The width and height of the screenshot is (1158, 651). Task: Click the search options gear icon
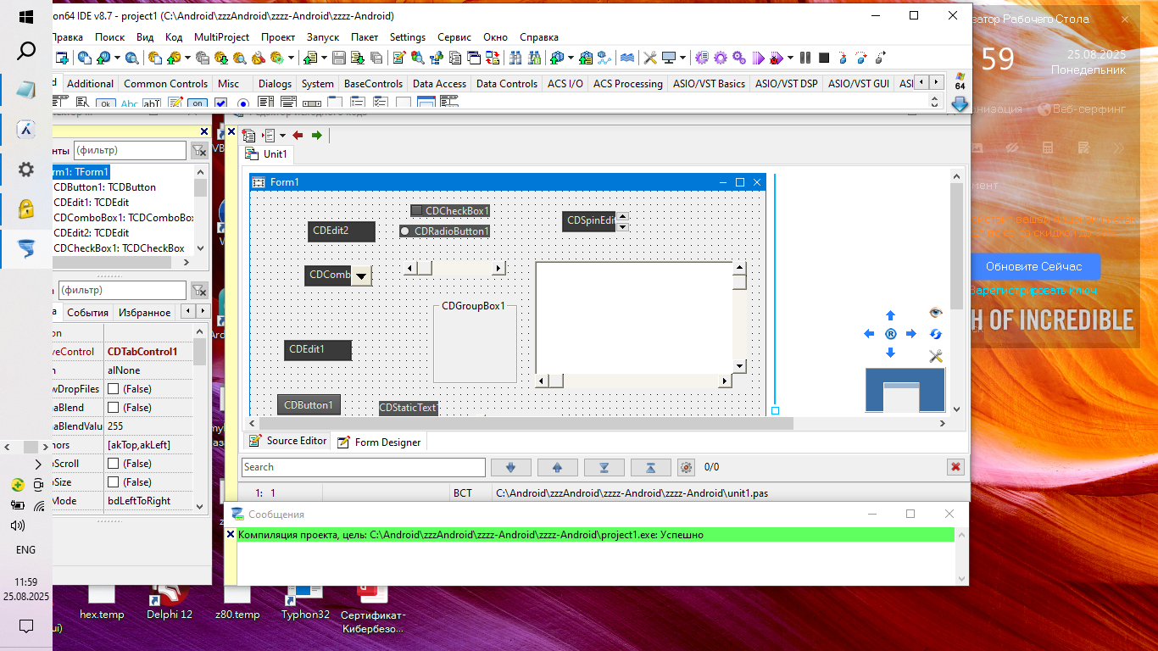687,467
